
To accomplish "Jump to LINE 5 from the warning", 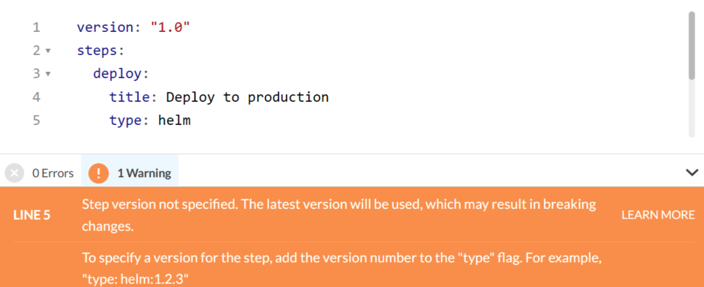I will pyautogui.click(x=32, y=215).
